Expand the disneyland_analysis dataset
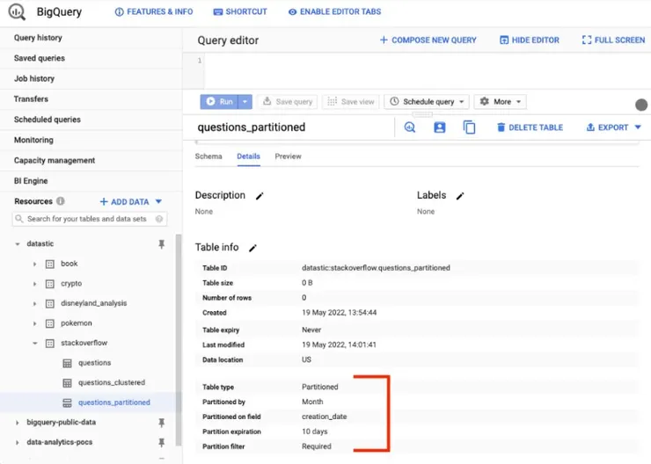This screenshot has height=464, width=651. [x=35, y=303]
